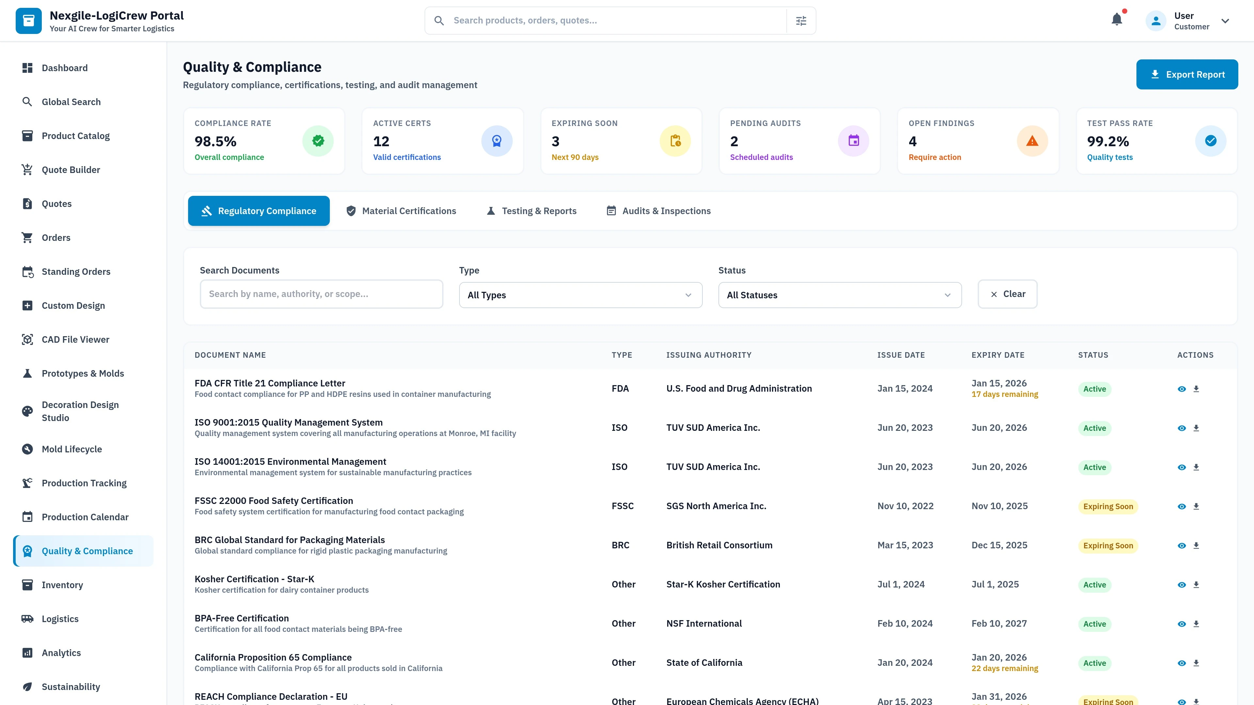Open the All Types dropdown
This screenshot has width=1254, height=705.
point(580,295)
